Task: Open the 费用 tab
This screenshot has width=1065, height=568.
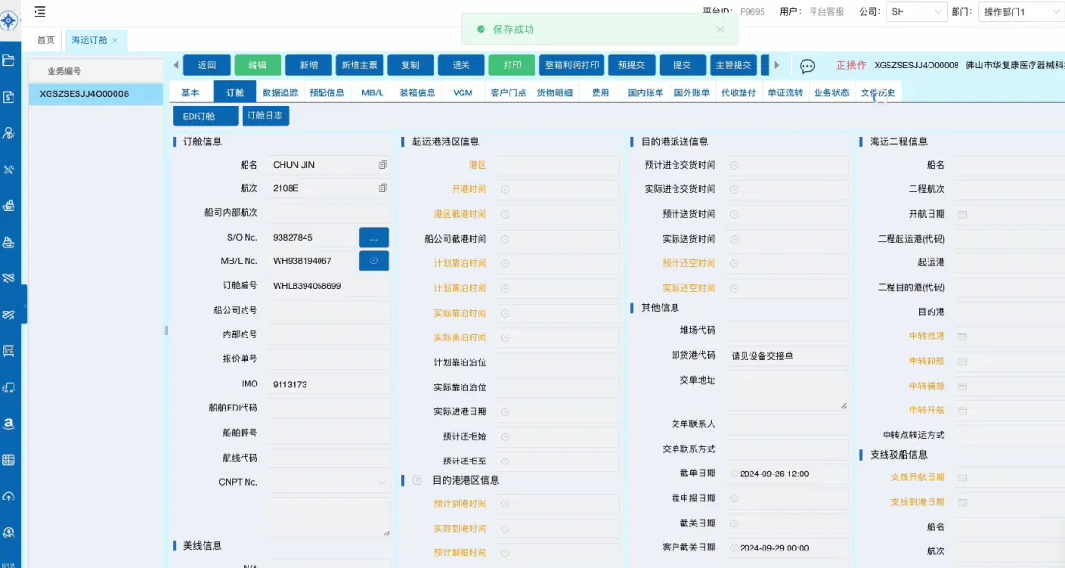Action: [600, 92]
